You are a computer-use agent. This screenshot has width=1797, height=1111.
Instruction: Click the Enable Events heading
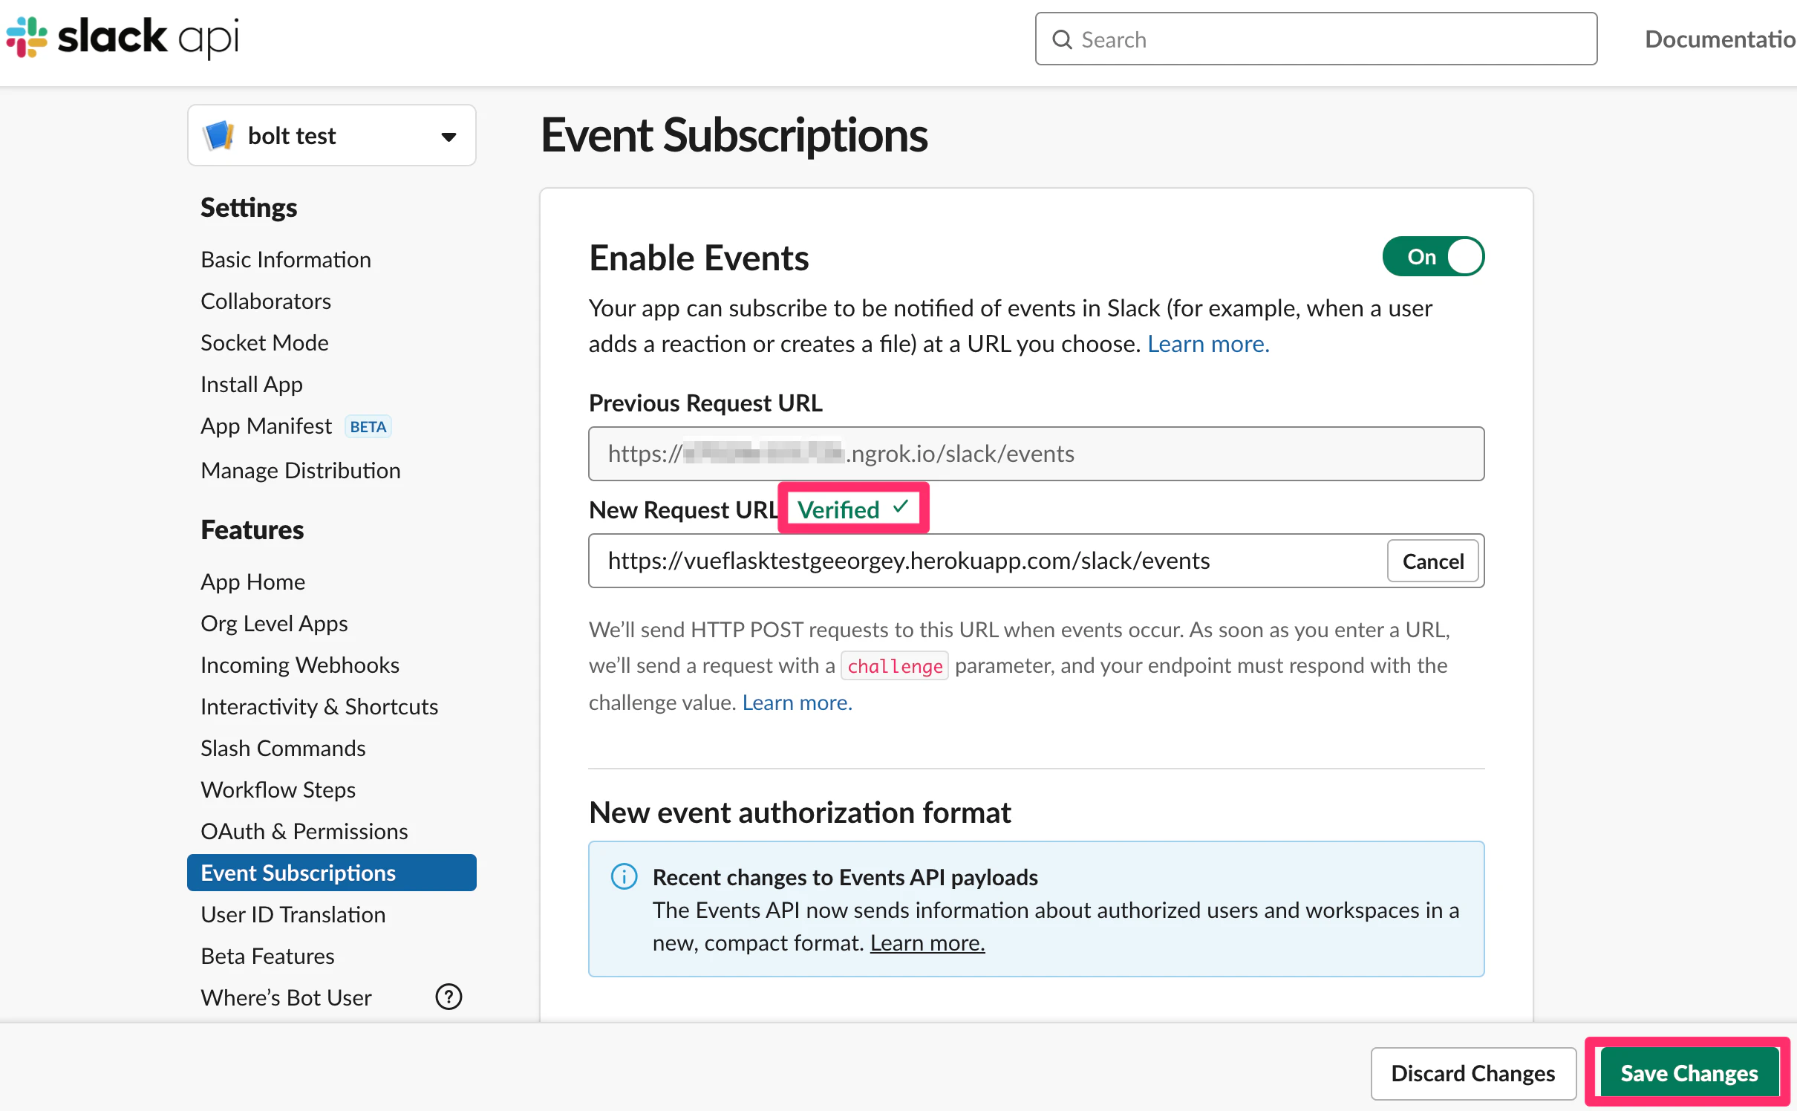(699, 258)
